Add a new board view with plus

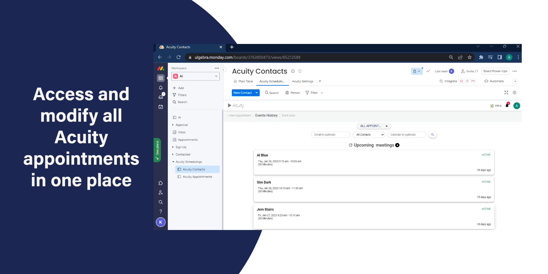pyautogui.click(x=320, y=81)
